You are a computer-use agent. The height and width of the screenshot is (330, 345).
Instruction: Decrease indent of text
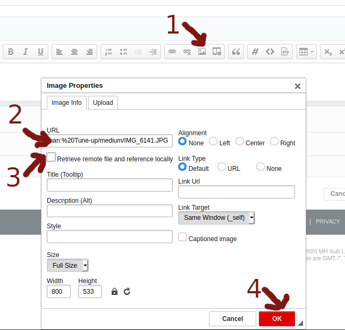pos(138,52)
